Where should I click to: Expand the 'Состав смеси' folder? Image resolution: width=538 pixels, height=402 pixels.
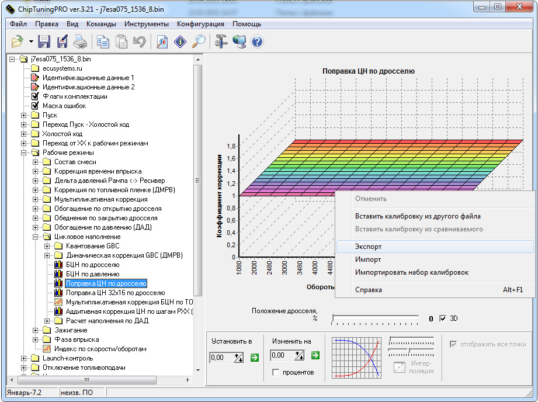click(36, 162)
